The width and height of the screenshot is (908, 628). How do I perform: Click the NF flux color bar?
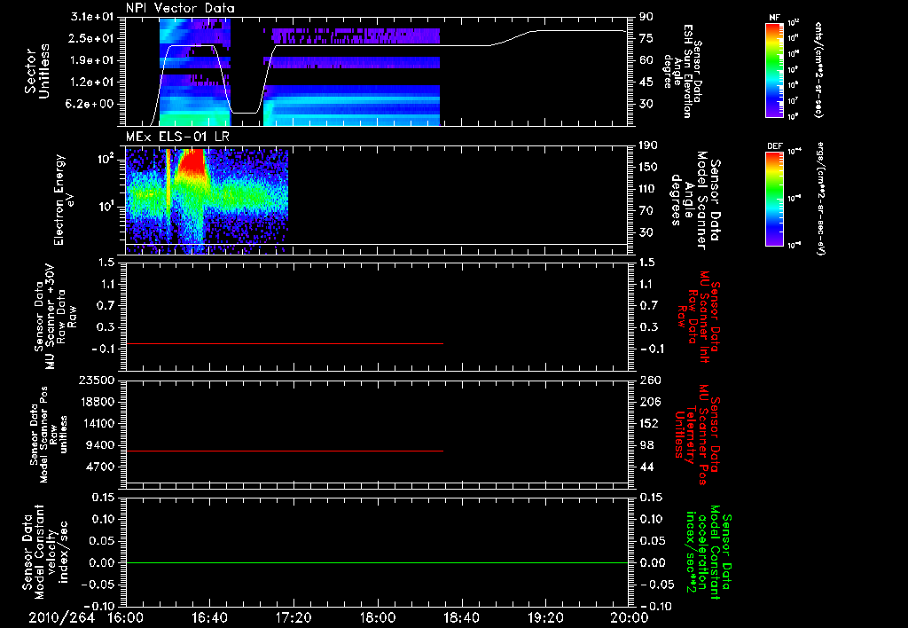point(774,69)
